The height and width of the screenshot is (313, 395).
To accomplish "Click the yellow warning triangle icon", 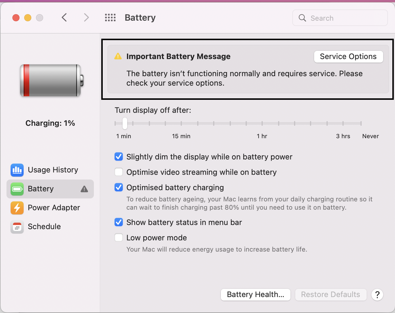I will 118,56.
